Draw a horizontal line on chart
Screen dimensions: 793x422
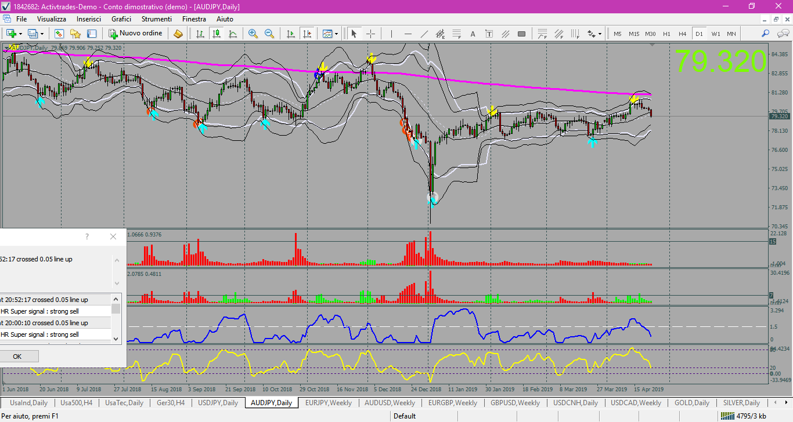click(x=408, y=34)
